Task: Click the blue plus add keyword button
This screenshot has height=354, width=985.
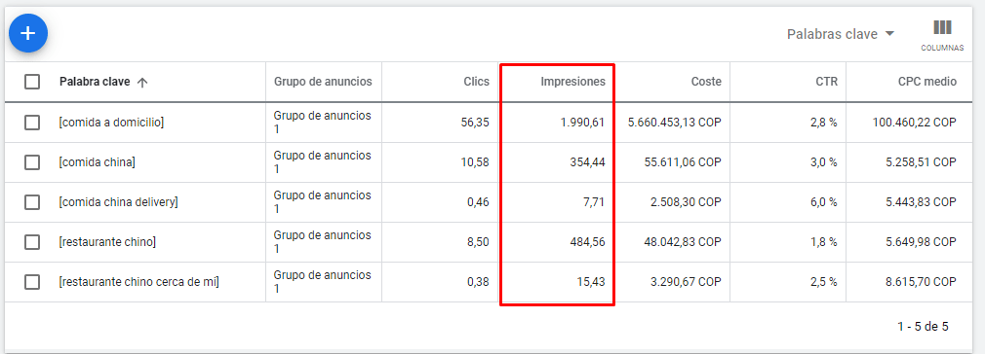Action: coord(28,33)
